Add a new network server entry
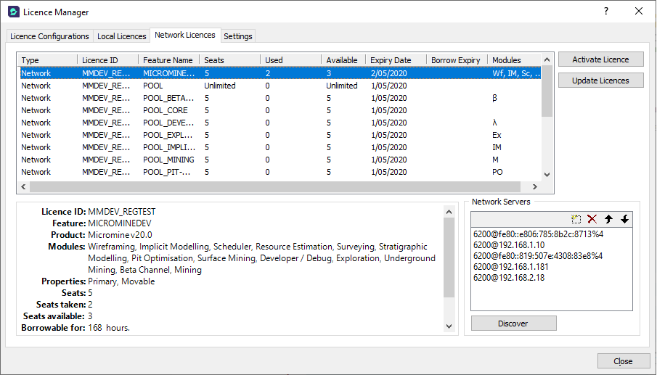The image size is (657, 375). click(576, 219)
